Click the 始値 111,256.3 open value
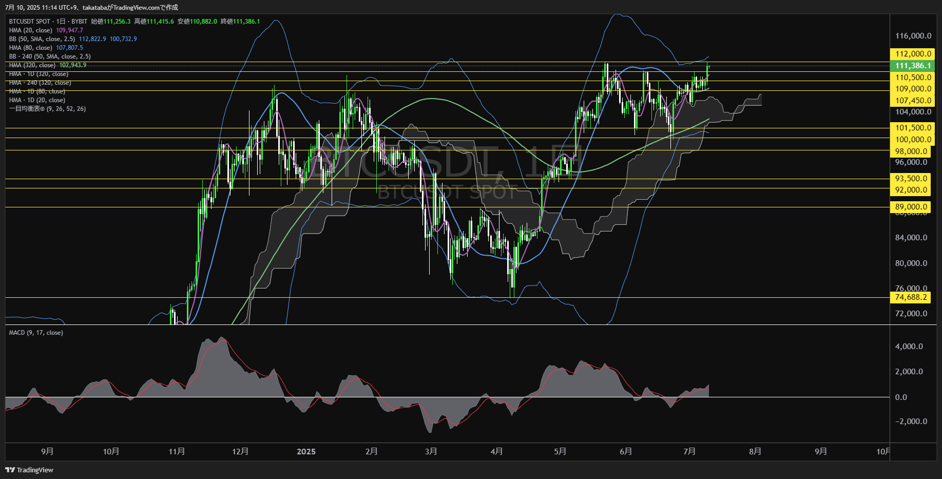The width and height of the screenshot is (942, 479). point(111,22)
